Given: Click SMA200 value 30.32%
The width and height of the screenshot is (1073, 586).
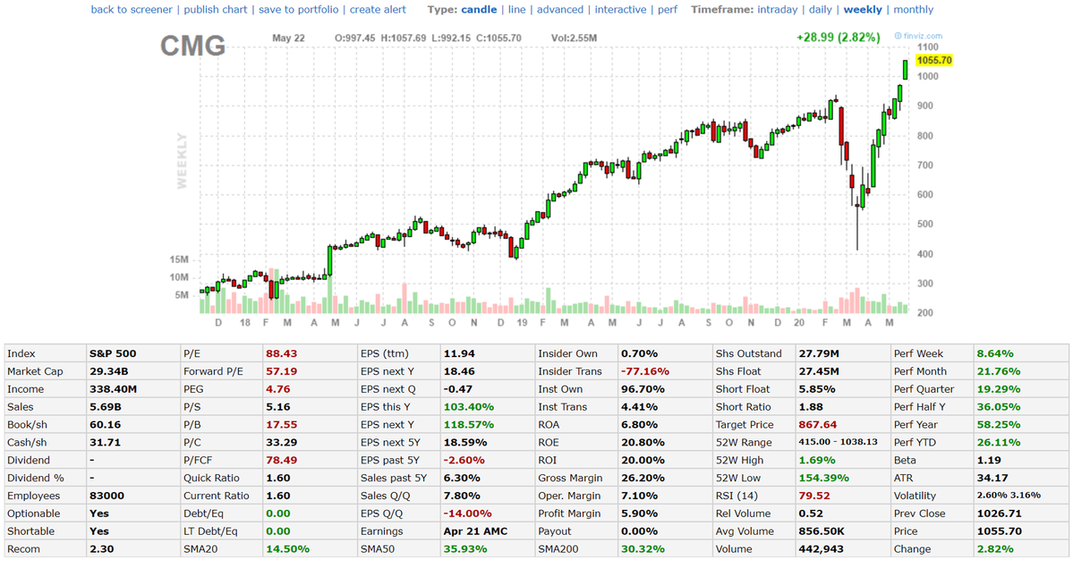Looking at the screenshot, I should coord(643,549).
